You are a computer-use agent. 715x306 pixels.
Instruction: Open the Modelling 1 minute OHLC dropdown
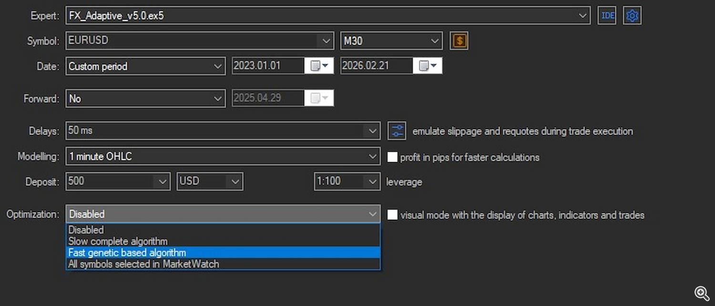[223, 156]
